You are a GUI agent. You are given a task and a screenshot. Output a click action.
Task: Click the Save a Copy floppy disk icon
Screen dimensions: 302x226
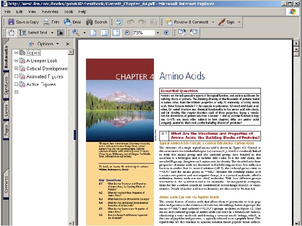pos(11,22)
